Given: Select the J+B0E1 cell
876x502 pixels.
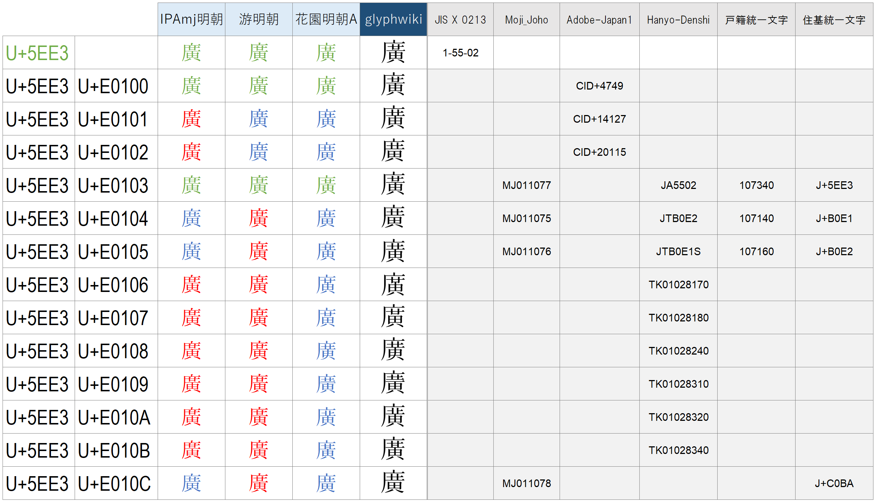Looking at the screenshot, I should click(x=834, y=218).
